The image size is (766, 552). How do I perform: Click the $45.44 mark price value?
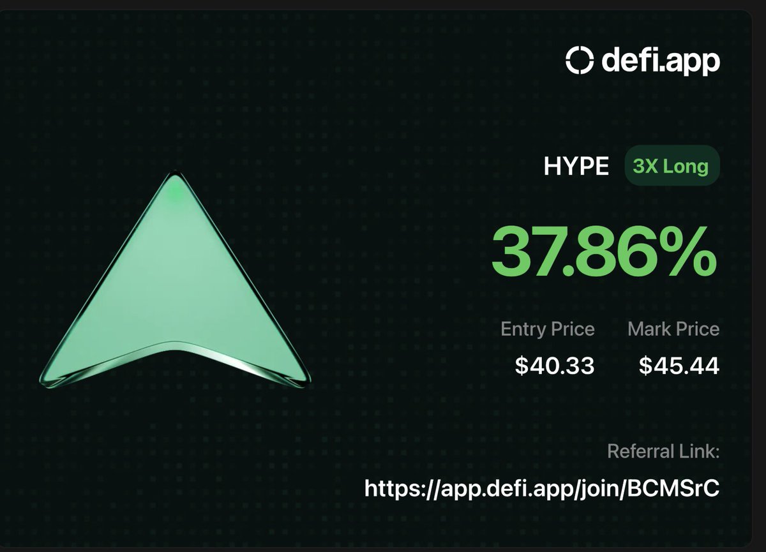pyautogui.click(x=679, y=366)
